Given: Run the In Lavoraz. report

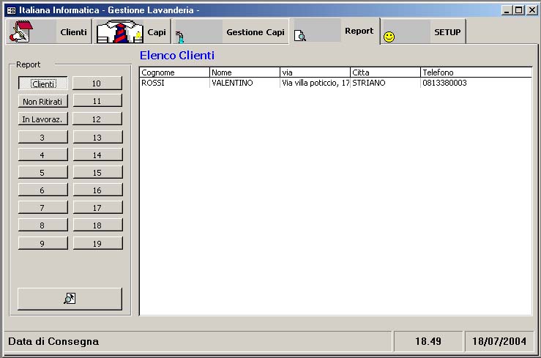Looking at the screenshot, I should coord(42,119).
